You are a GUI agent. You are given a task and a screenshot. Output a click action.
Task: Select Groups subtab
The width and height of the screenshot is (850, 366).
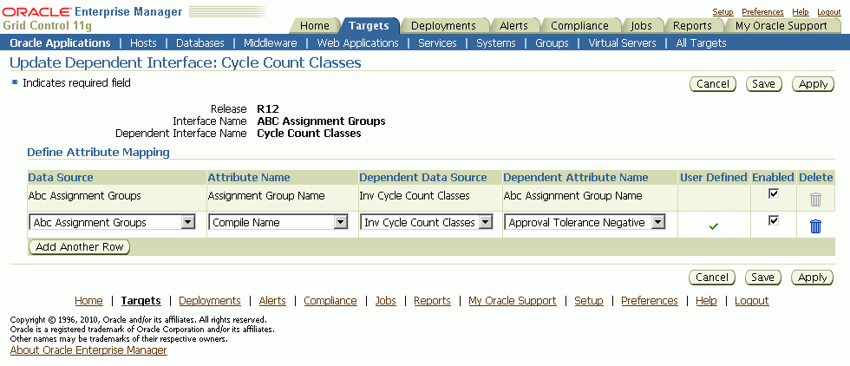(x=552, y=42)
